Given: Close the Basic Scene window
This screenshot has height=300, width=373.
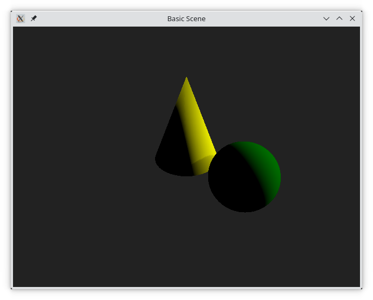Looking at the screenshot, I should click(x=352, y=18).
